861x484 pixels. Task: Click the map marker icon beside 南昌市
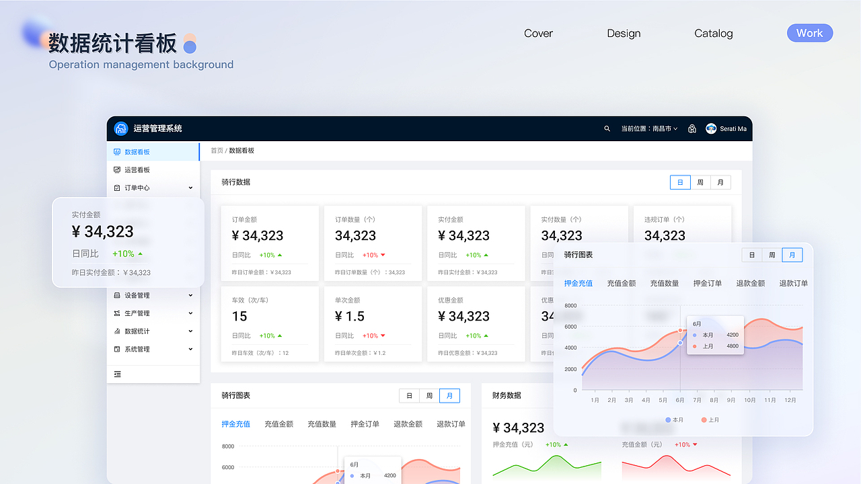[692, 128]
